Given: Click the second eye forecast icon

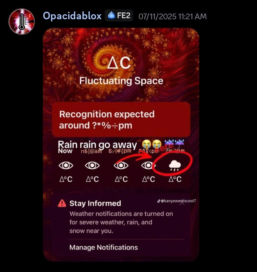Looking at the screenshot, I should click(x=92, y=165).
